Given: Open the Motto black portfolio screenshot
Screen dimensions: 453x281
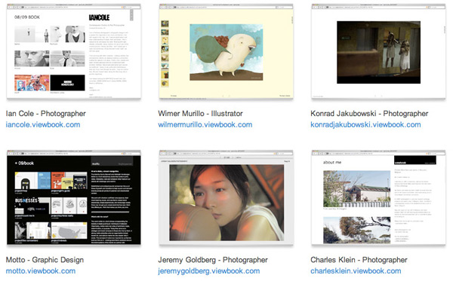Looking at the screenshot, I should 74,197.
